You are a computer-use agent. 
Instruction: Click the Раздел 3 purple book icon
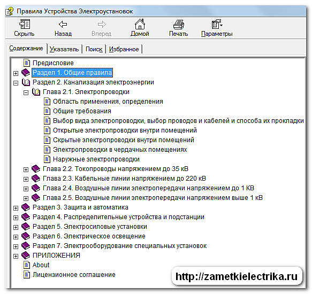pyautogui.click(x=26, y=207)
